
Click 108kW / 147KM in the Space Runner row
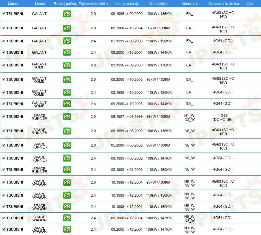coord(159,158)
